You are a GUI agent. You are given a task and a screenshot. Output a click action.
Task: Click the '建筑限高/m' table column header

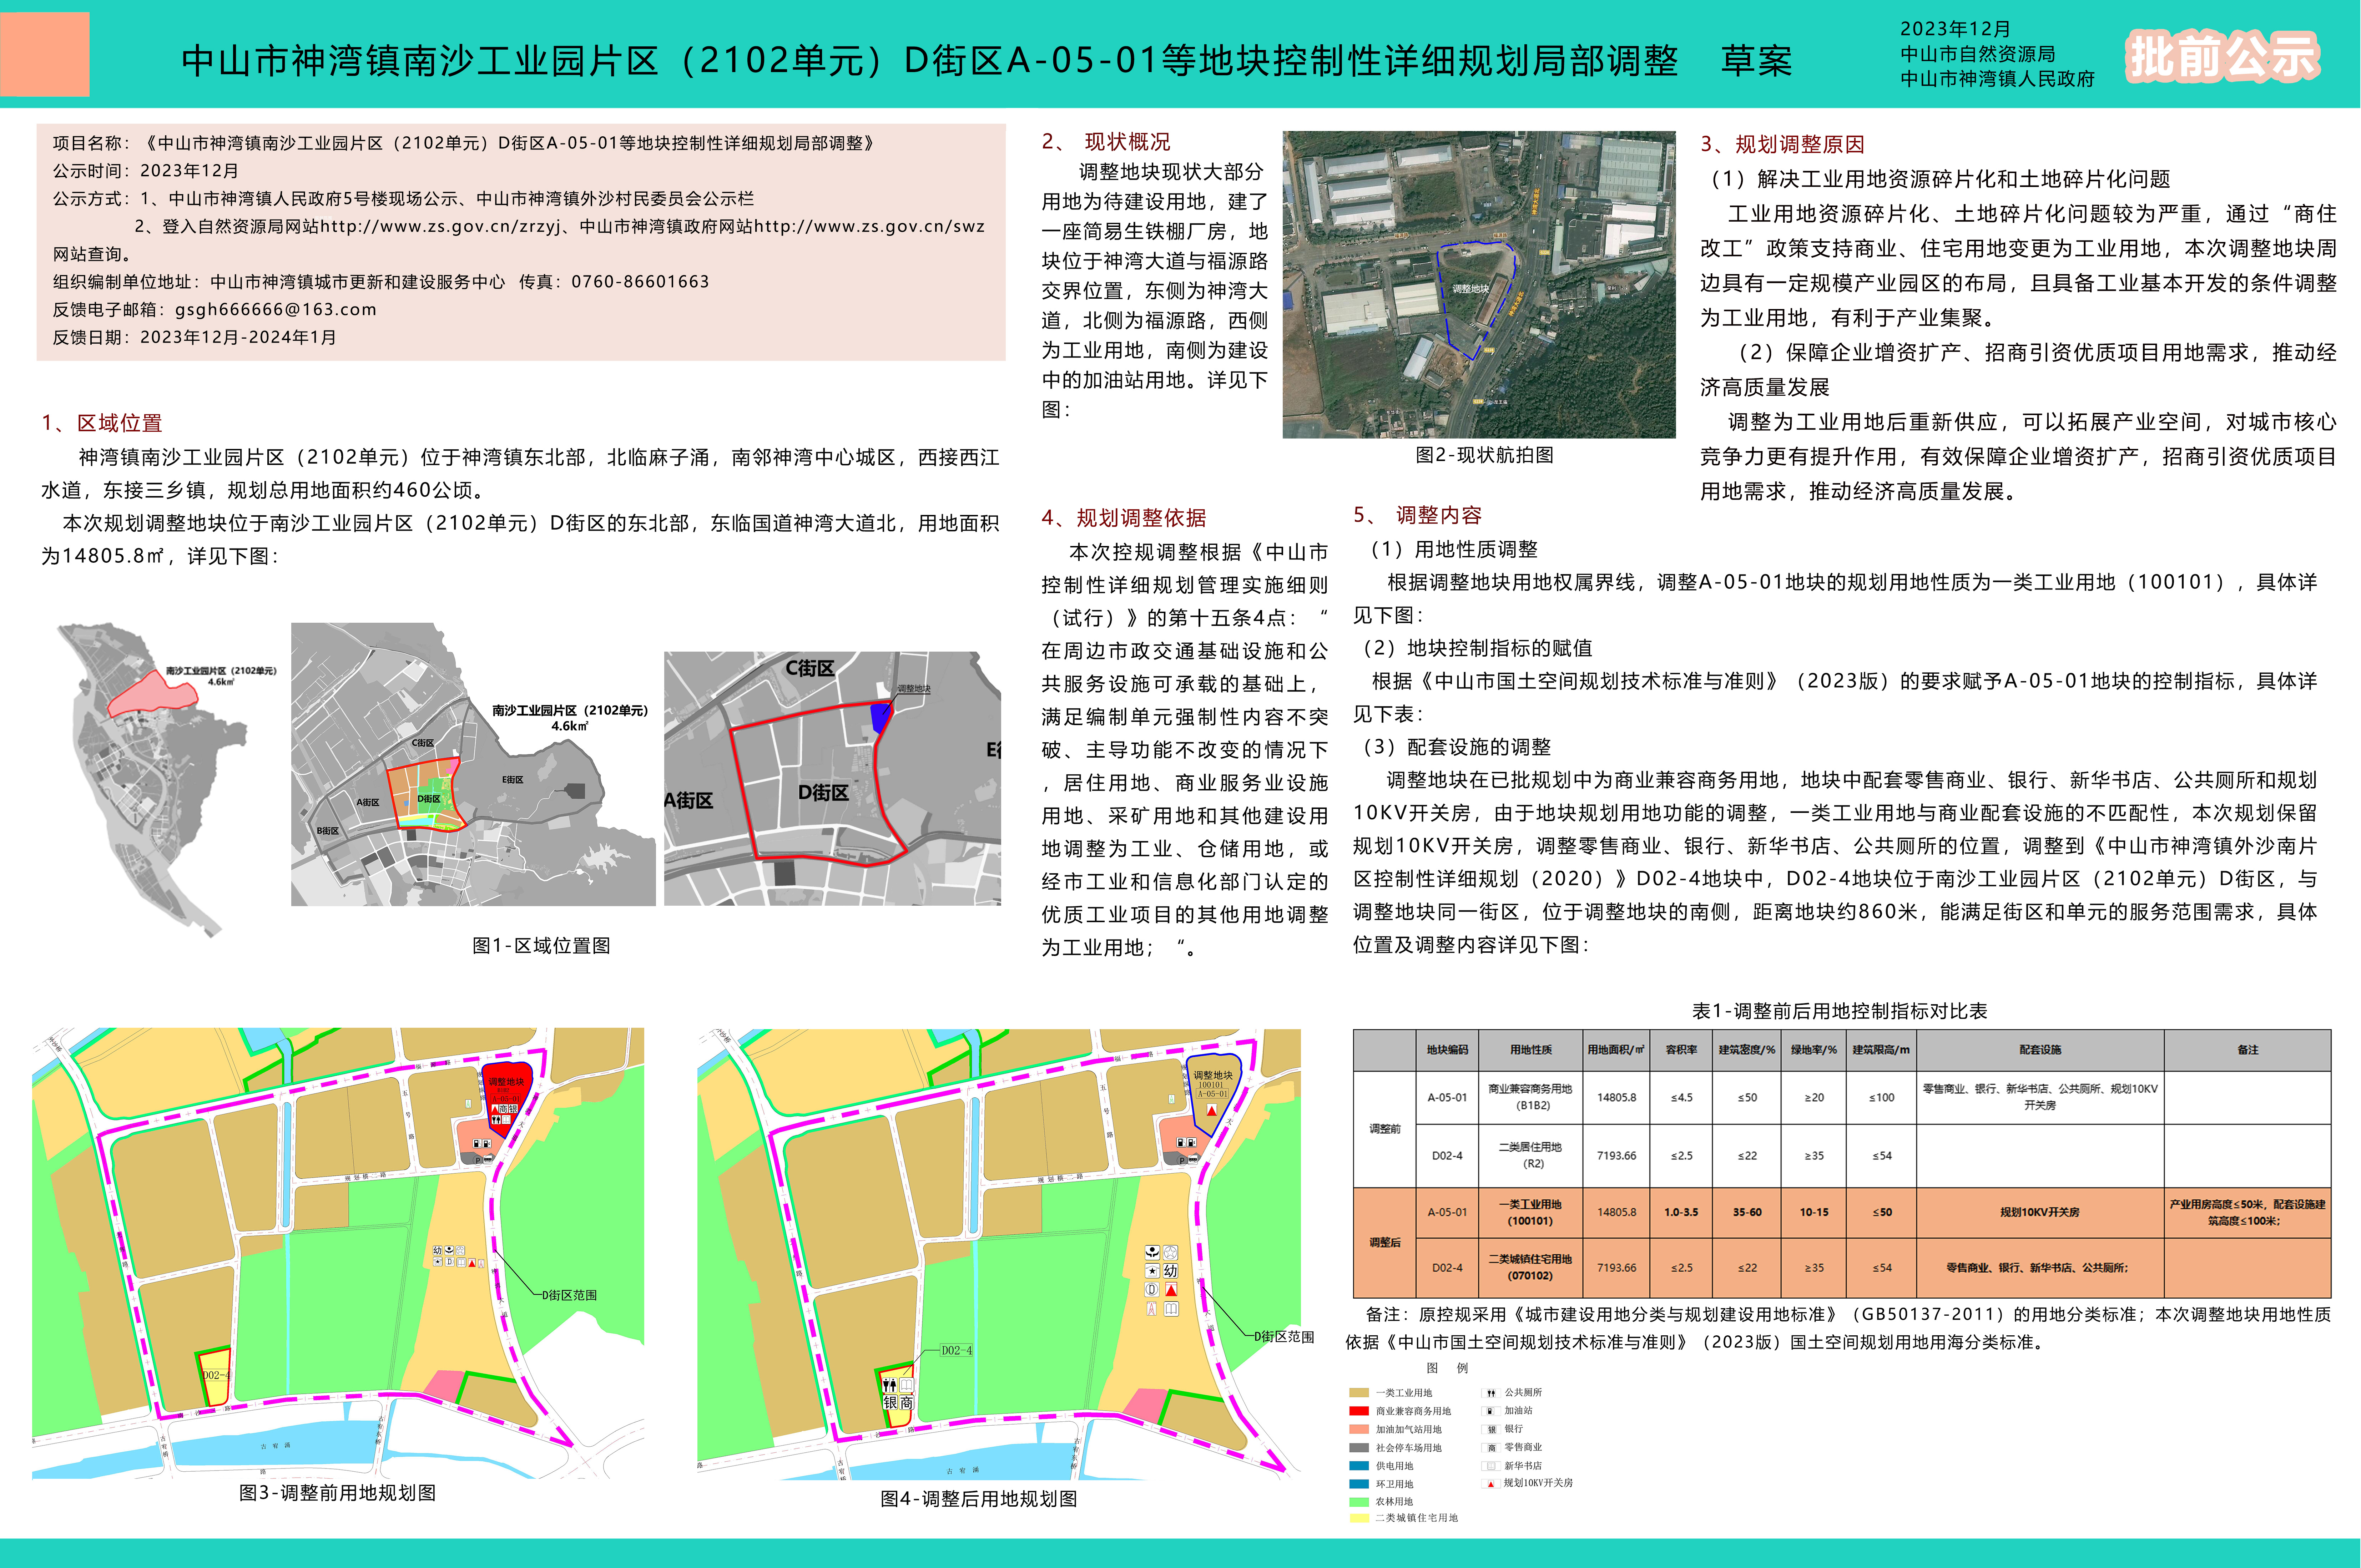coord(1881,1050)
